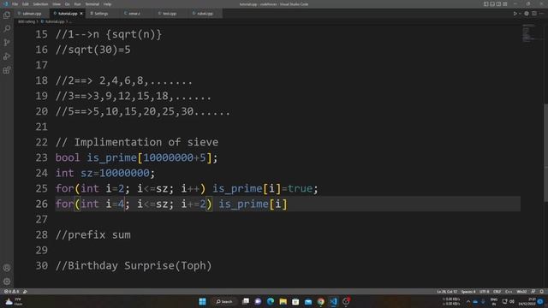Screen dimensions: 548x308
Task: Open errors and warnings in status bar
Action: coord(11,291)
